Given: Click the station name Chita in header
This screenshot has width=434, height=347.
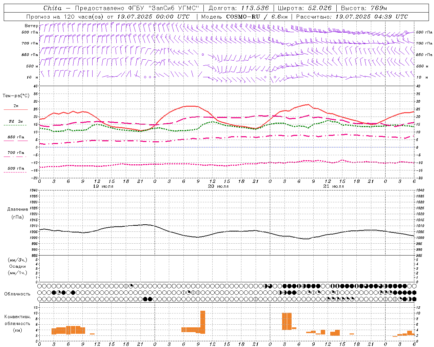Looking at the screenshot, I should point(53,8).
